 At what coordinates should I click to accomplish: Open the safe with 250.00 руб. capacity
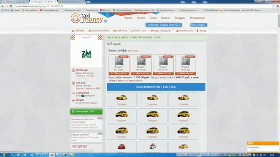(185, 65)
